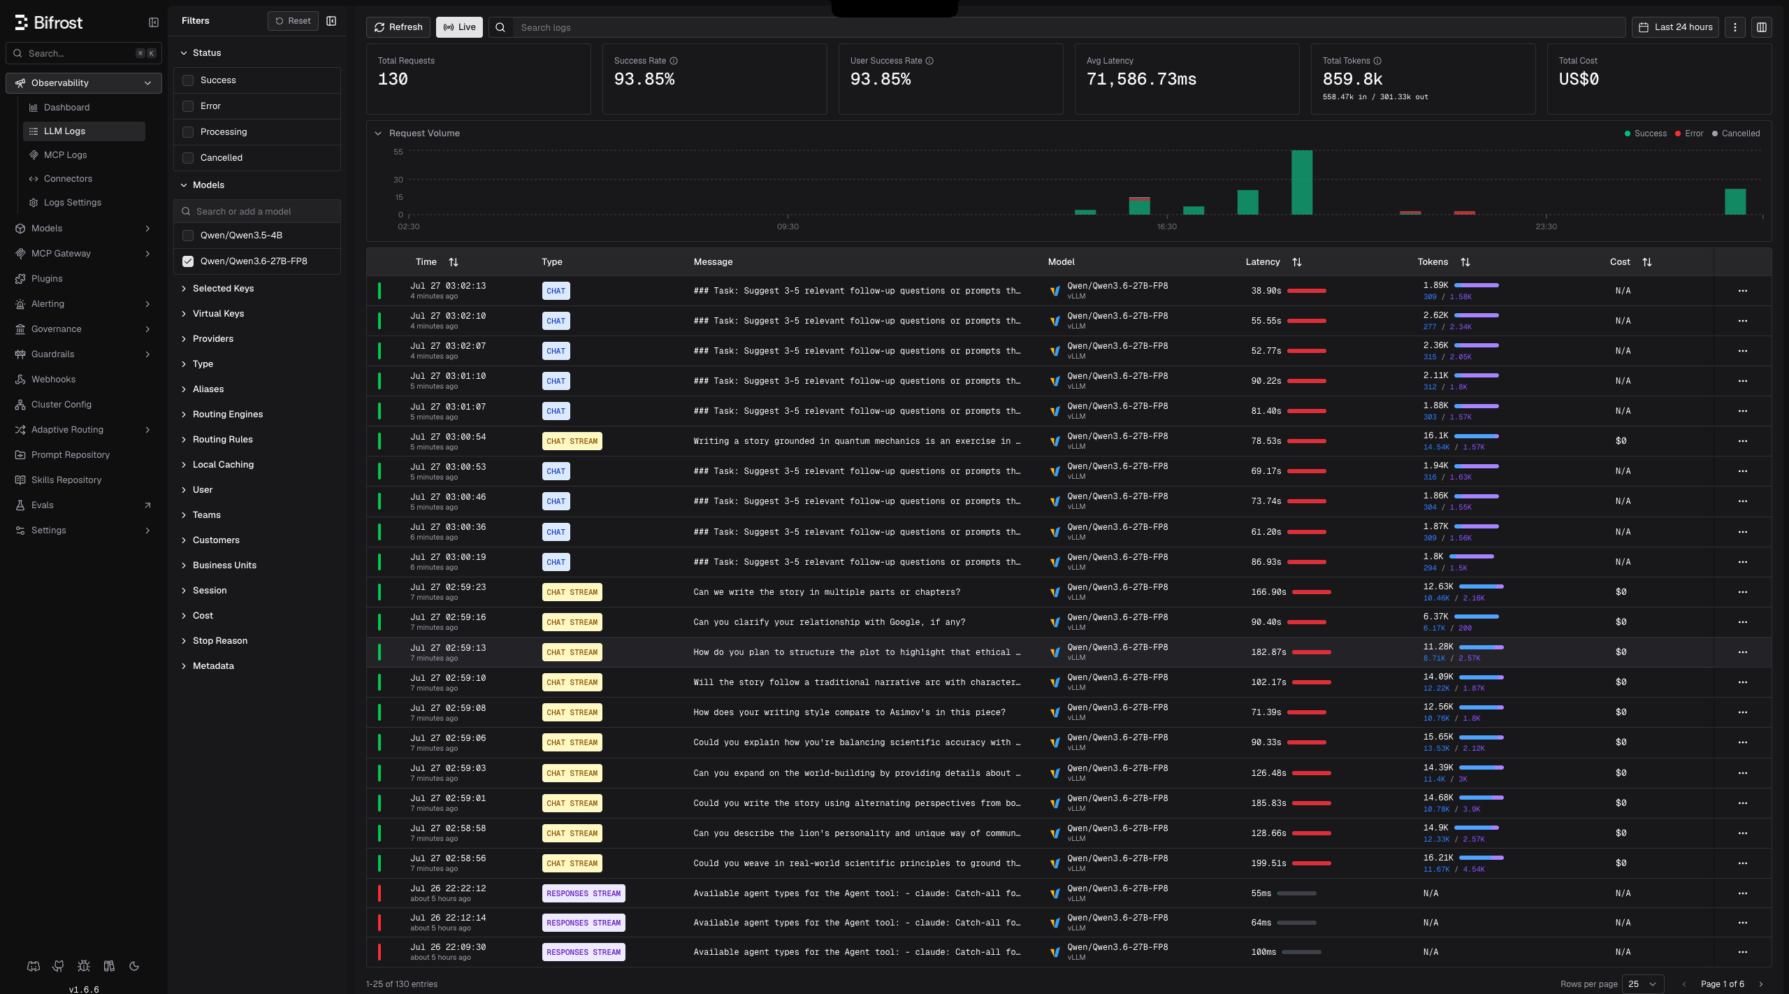Open Connectors in sidebar

click(68, 179)
